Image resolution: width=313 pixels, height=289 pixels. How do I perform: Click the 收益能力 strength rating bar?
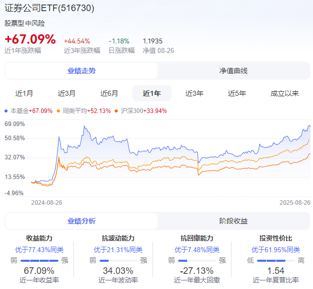click(39, 260)
